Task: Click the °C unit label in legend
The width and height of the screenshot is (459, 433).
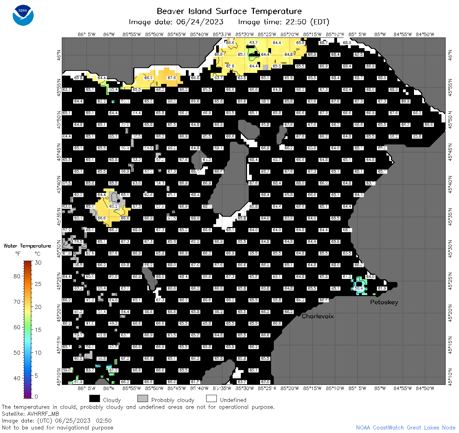Action: point(37,254)
